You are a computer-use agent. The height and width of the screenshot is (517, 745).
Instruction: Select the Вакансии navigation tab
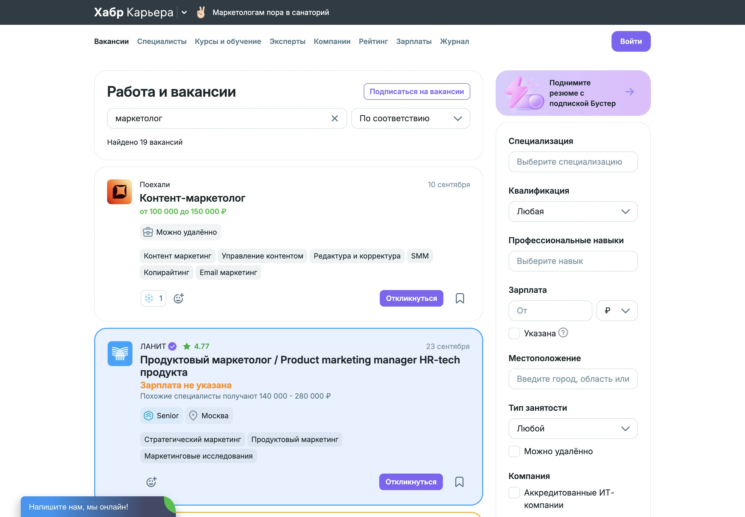point(111,41)
